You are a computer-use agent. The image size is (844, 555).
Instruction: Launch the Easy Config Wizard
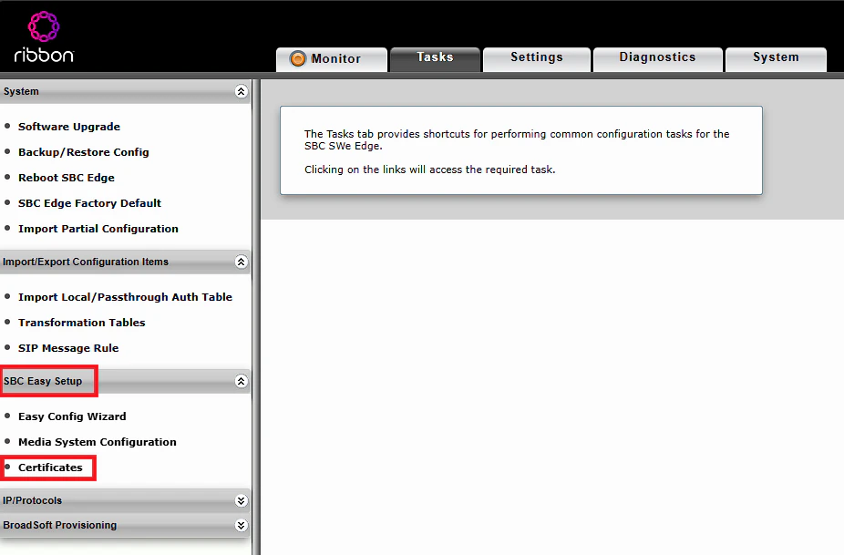tap(72, 416)
